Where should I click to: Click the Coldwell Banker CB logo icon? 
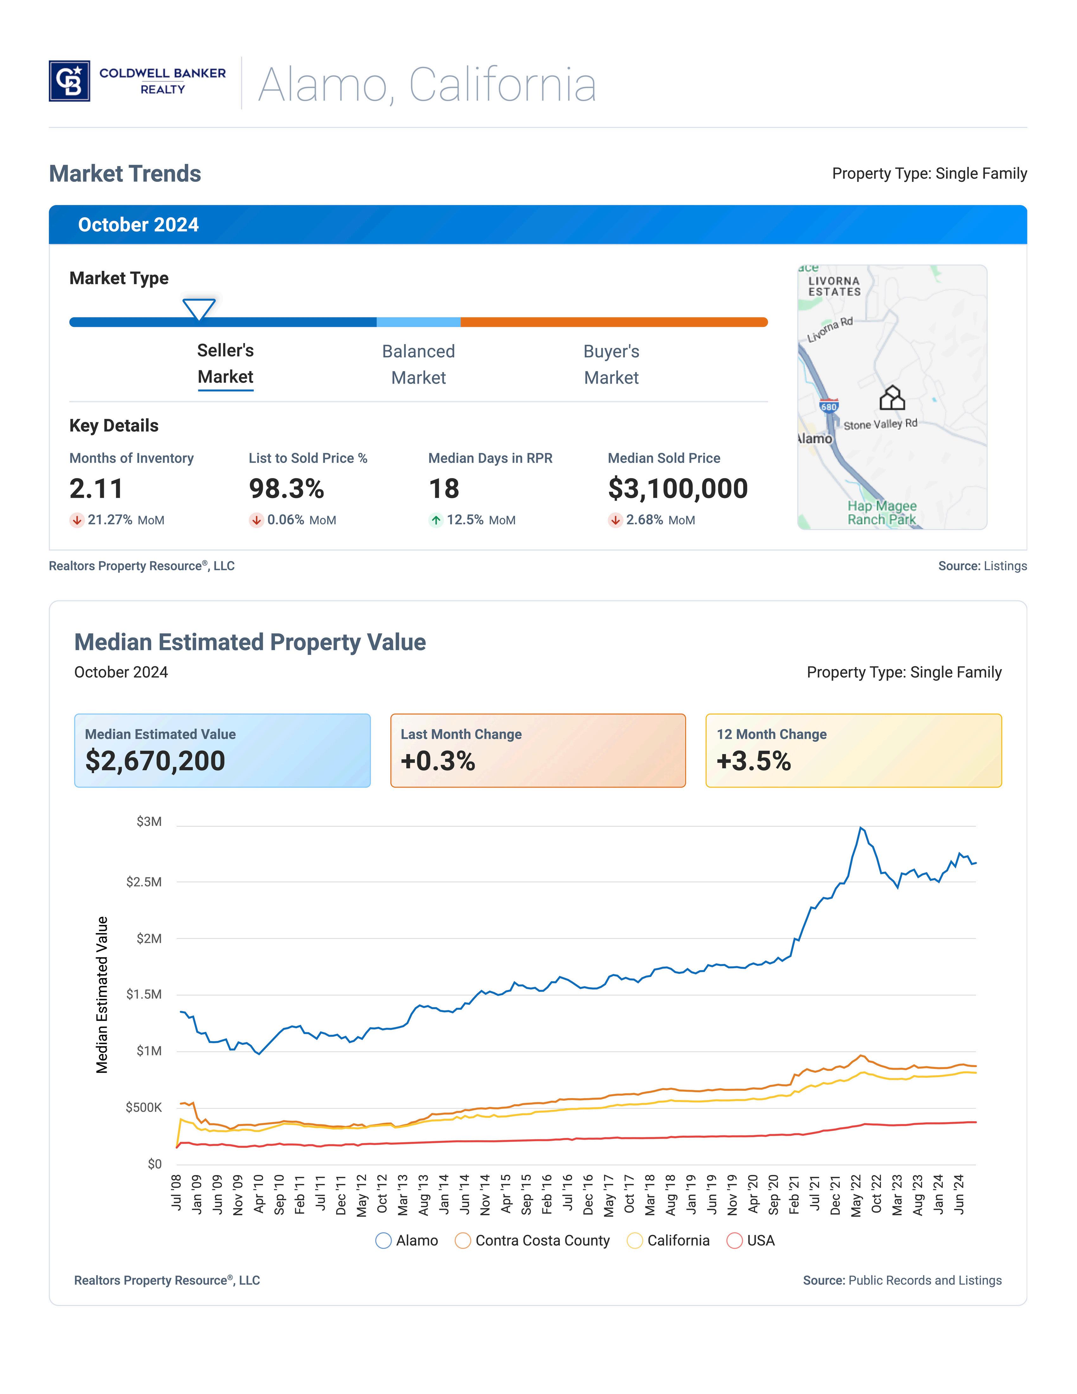[x=69, y=81]
